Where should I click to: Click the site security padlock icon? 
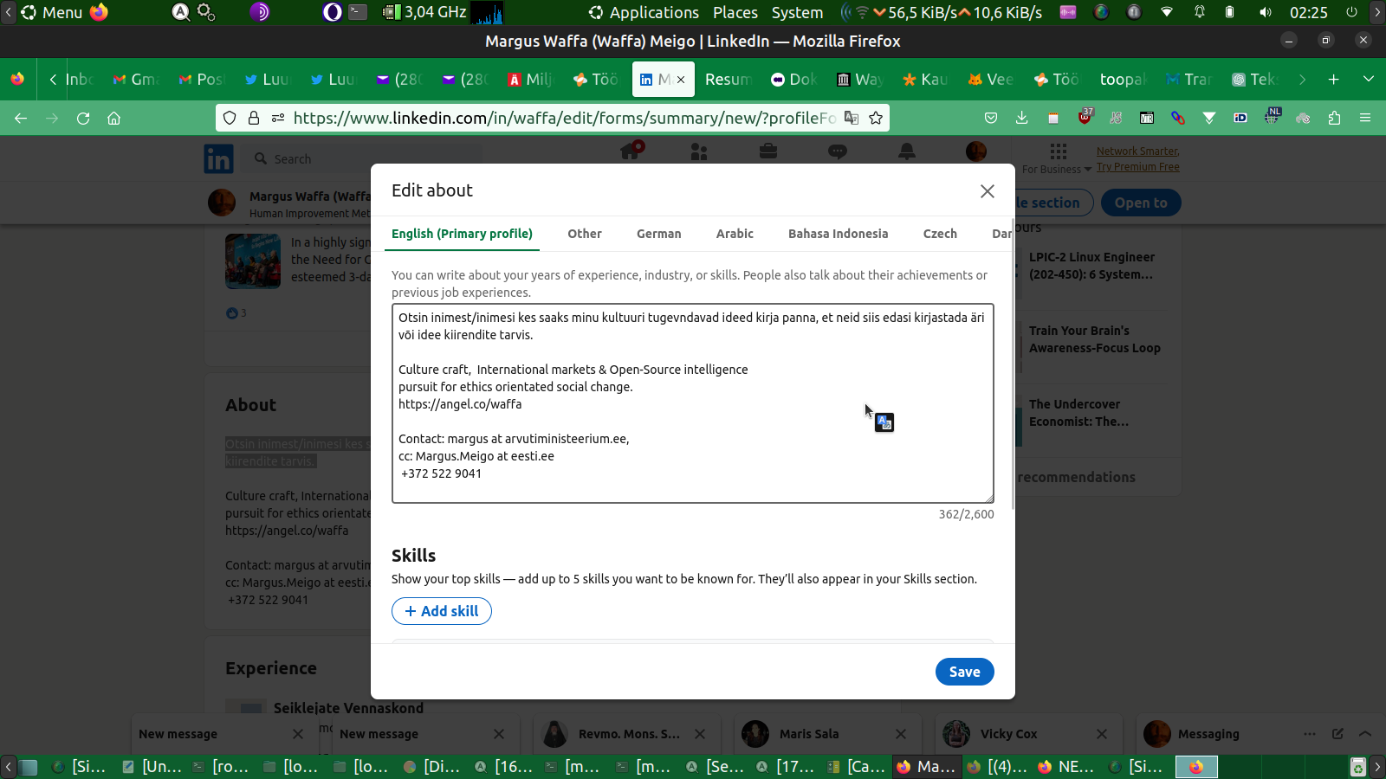(254, 119)
